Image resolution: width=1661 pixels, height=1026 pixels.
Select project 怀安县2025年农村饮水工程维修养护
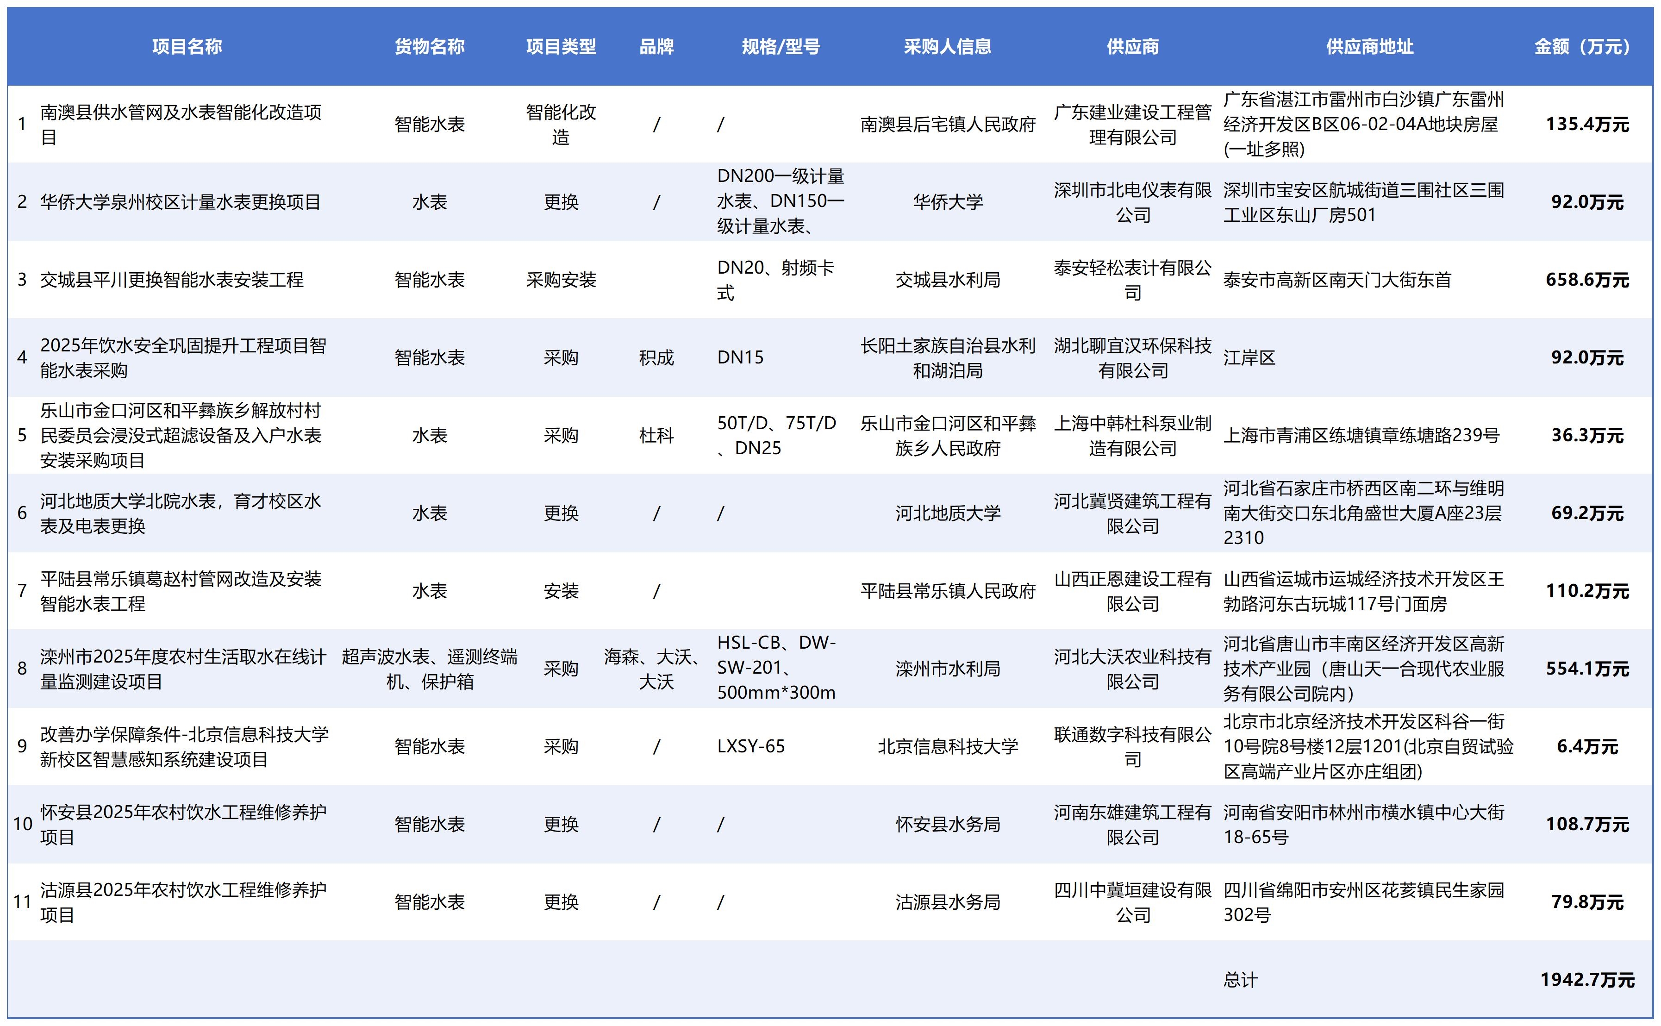pos(183,824)
